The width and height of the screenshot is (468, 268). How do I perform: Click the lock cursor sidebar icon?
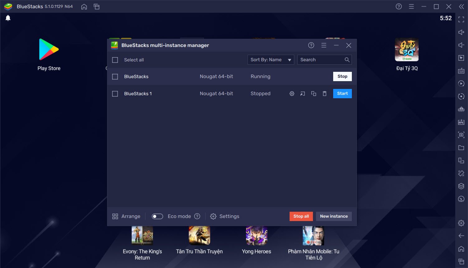point(461,58)
